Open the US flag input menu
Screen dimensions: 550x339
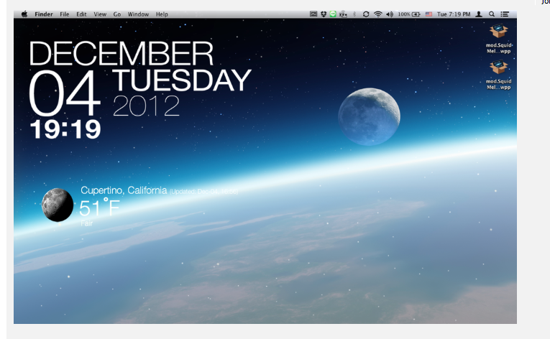(428, 14)
